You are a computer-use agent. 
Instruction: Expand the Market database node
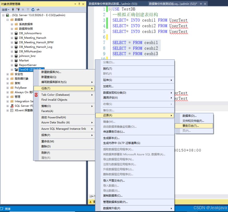[x=12, y=61]
